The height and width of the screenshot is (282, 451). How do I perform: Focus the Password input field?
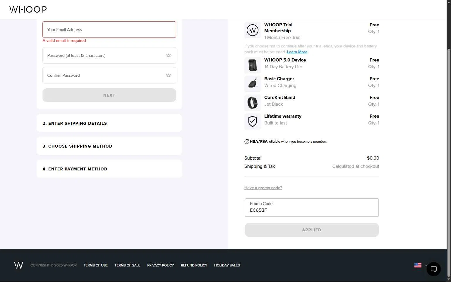click(109, 55)
